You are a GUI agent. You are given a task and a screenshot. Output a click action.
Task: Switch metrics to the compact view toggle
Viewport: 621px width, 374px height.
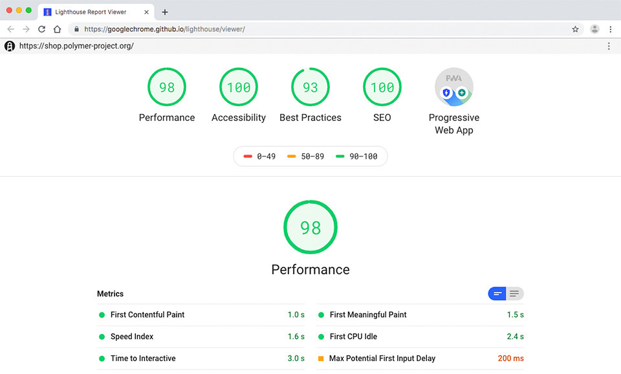[x=497, y=294]
